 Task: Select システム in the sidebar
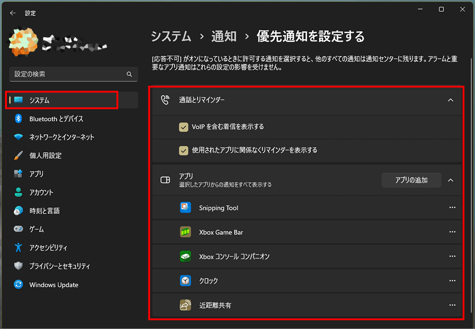[73, 100]
